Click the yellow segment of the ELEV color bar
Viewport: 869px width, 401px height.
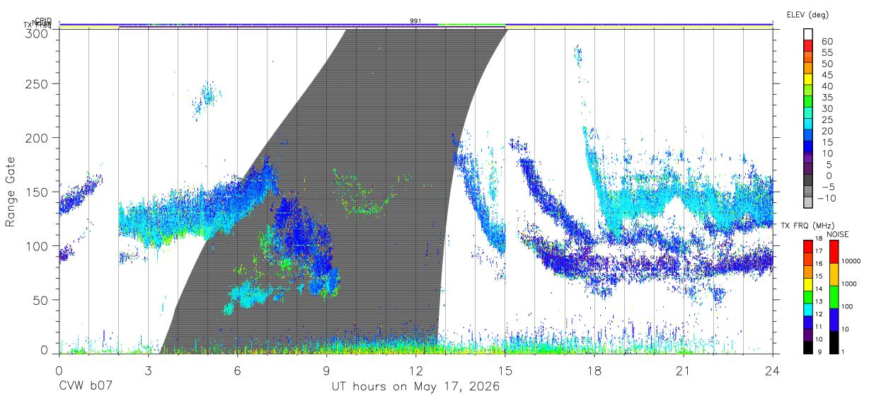(808, 80)
